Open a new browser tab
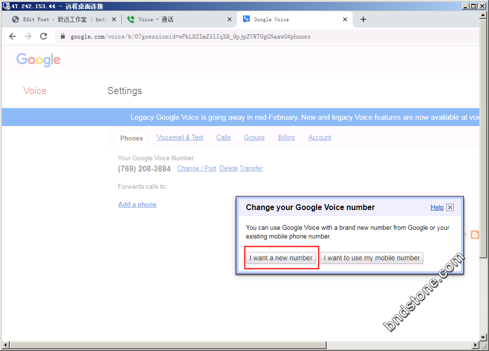 [363, 19]
